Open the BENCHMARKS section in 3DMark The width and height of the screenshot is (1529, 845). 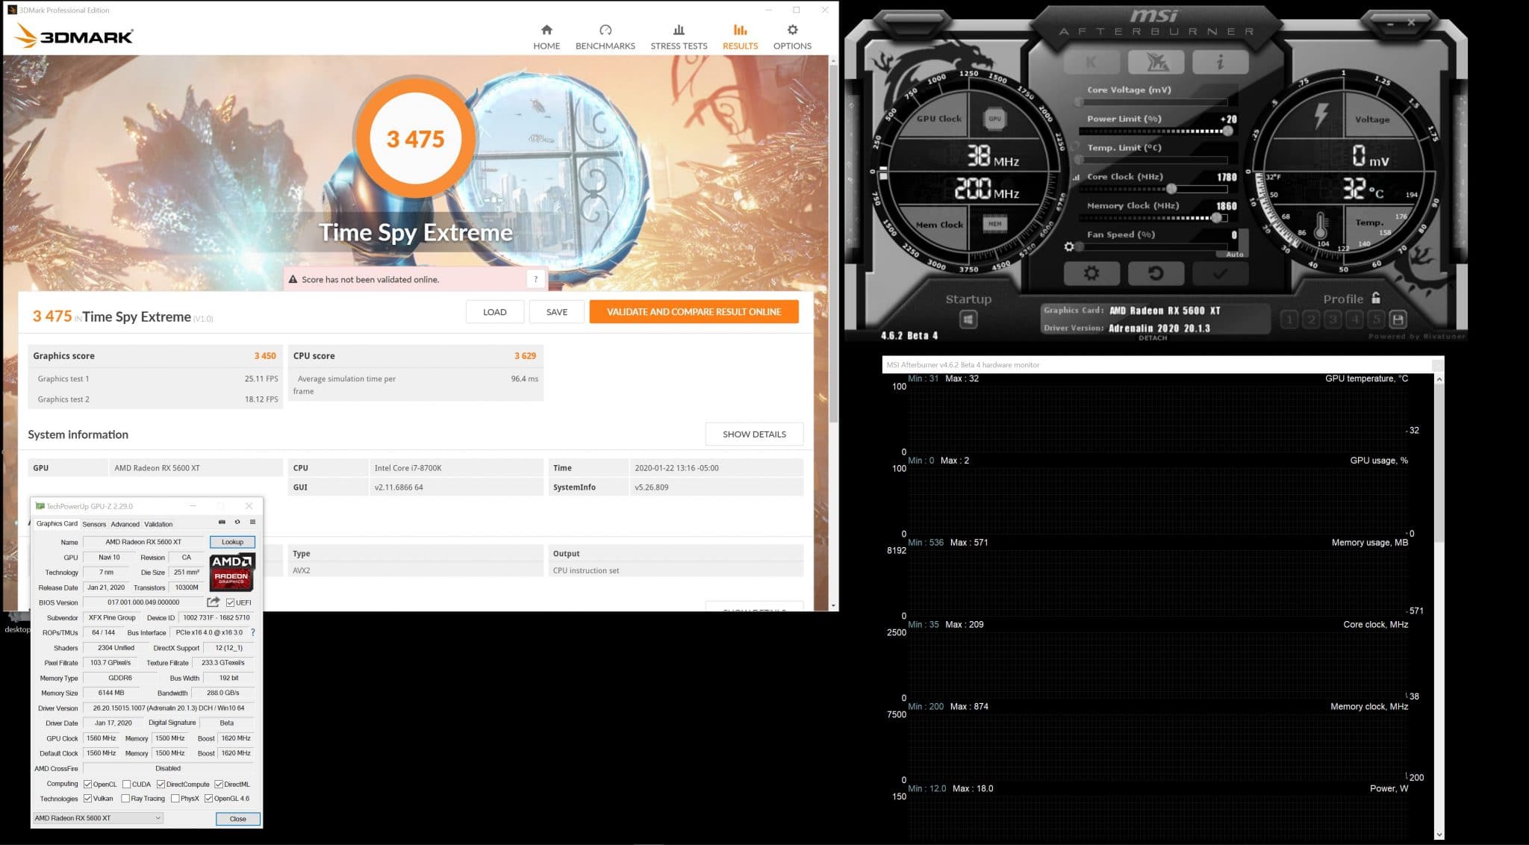click(x=605, y=37)
